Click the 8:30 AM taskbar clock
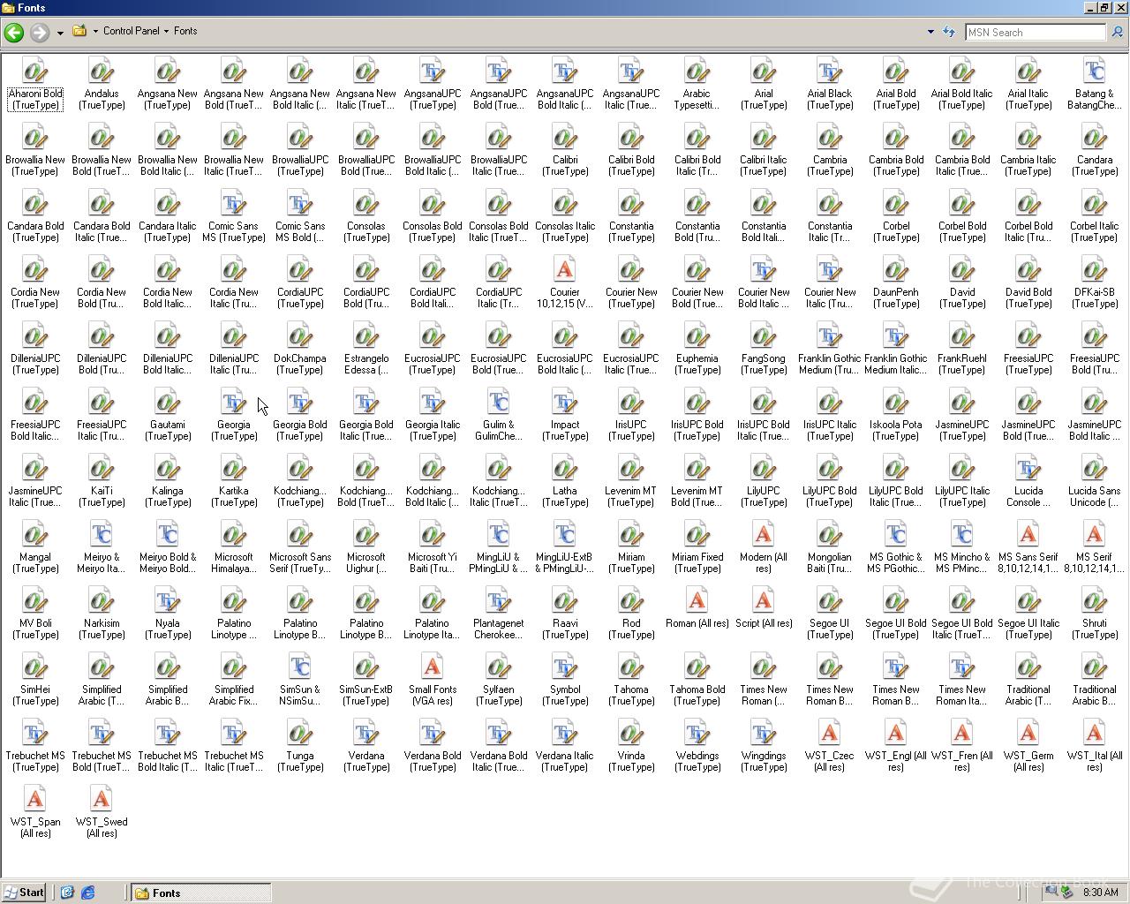 pyautogui.click(x=1100, y=893)
